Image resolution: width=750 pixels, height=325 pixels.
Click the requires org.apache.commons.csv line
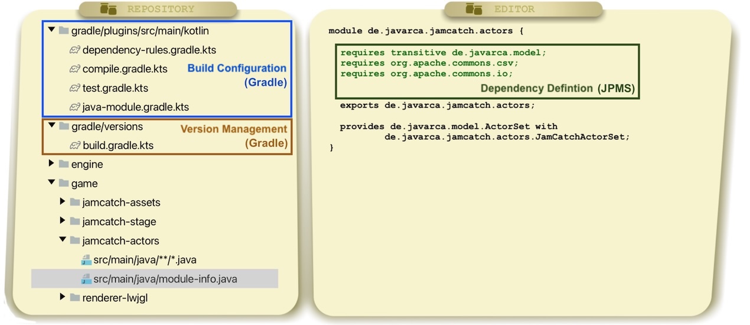(429, 63)
